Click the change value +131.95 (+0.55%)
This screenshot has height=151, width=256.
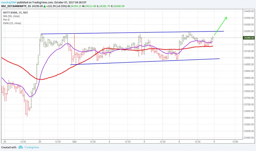point(57,6)
